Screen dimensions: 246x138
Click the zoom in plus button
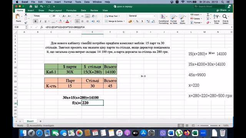point(219,125)
